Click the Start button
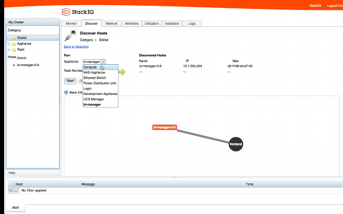The height and width of the screenshot is (214, 343). (x=70, y=81)
